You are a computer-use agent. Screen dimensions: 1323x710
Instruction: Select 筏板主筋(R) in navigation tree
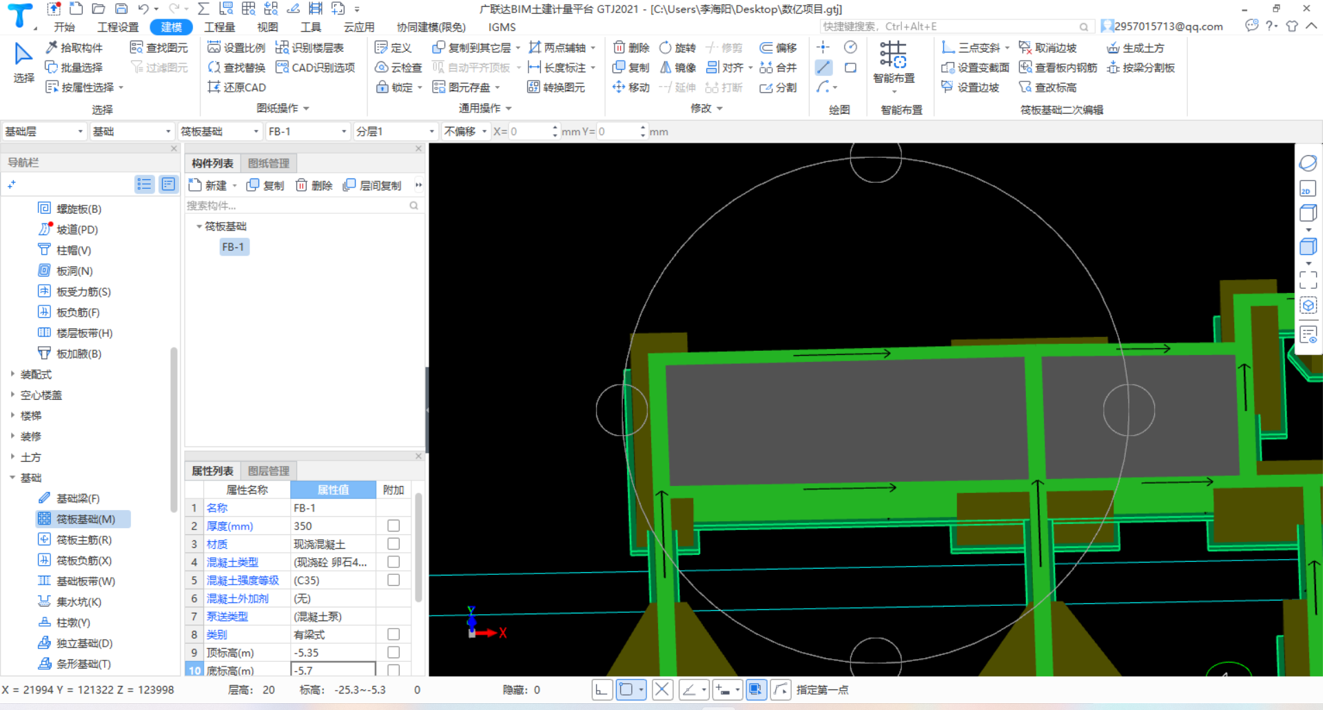pyautogui.click(x=83, y=540)
